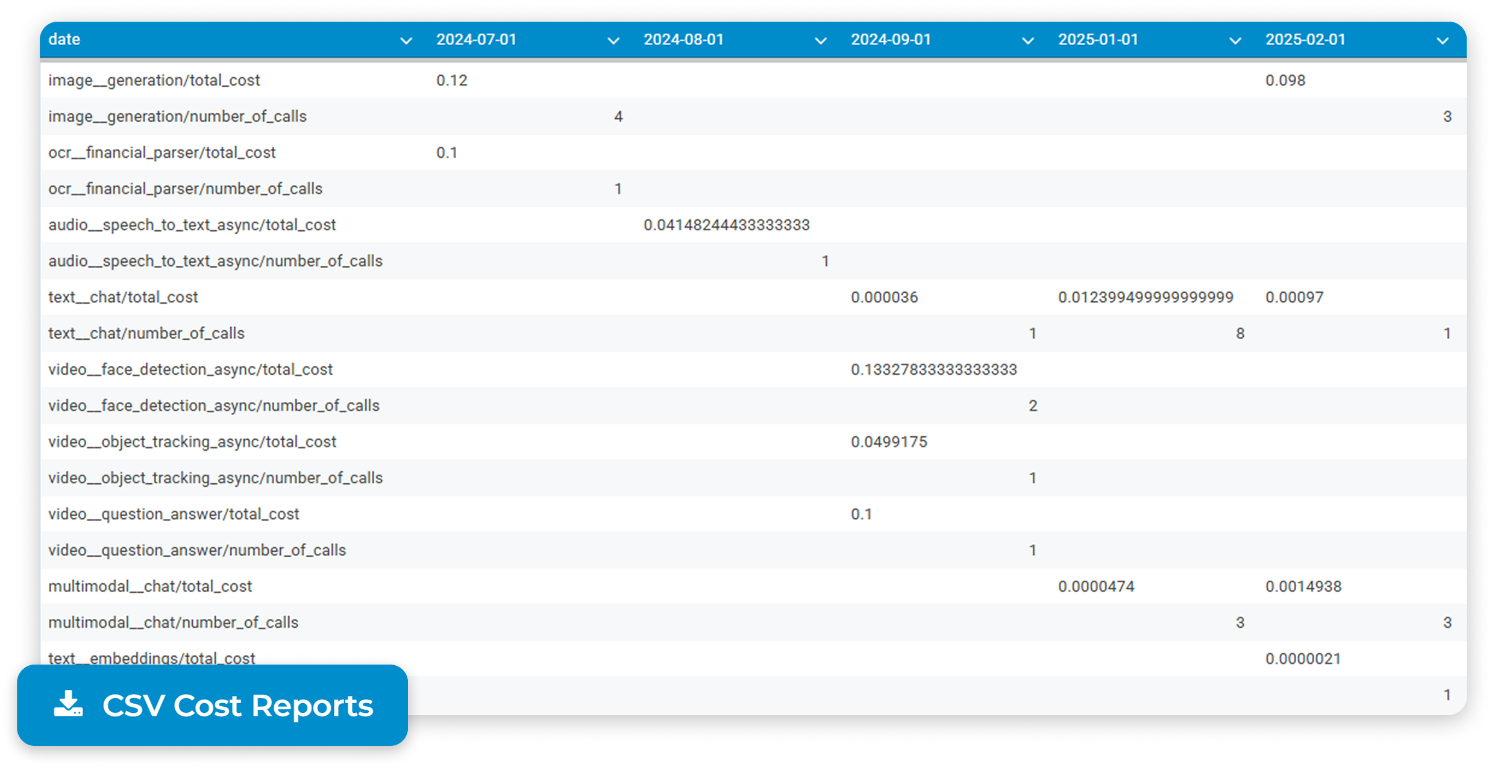Viewport: 1492px width, 767px height.
Task: Select the cell showing 0.12
Action: coord(451,80)
